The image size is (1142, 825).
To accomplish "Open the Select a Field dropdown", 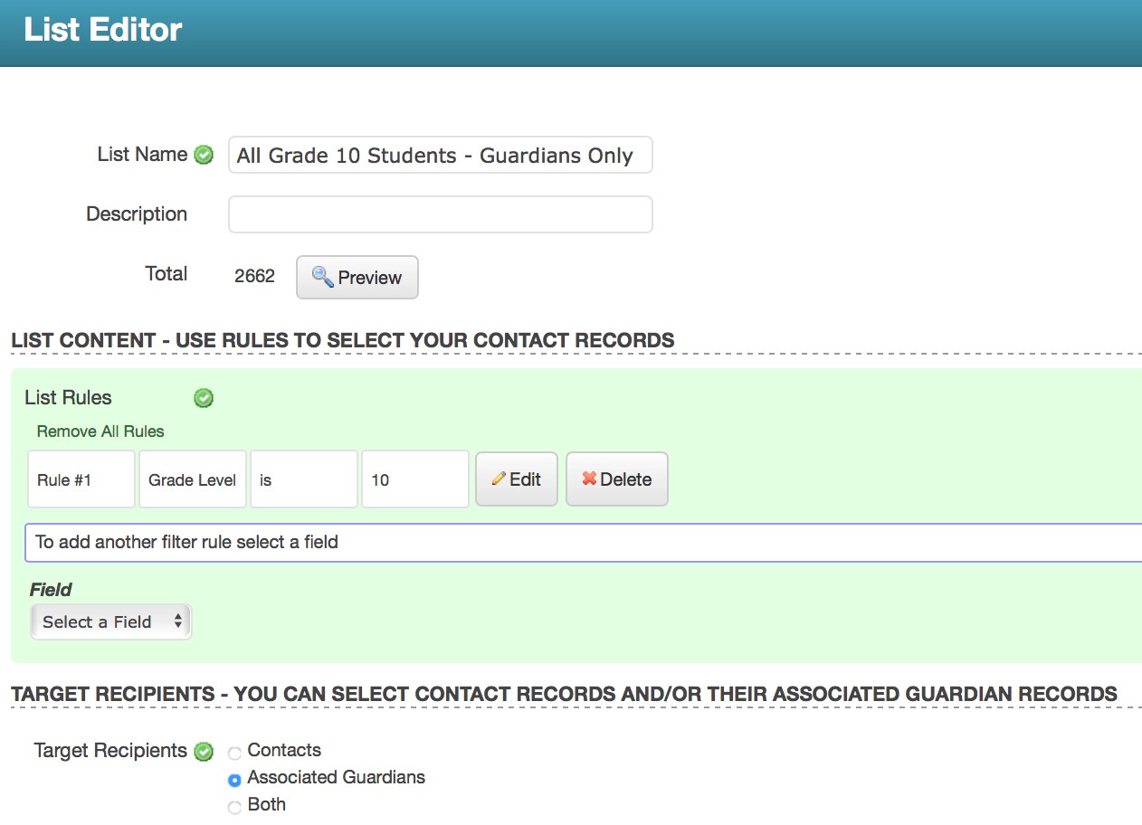I will point(110,621).
